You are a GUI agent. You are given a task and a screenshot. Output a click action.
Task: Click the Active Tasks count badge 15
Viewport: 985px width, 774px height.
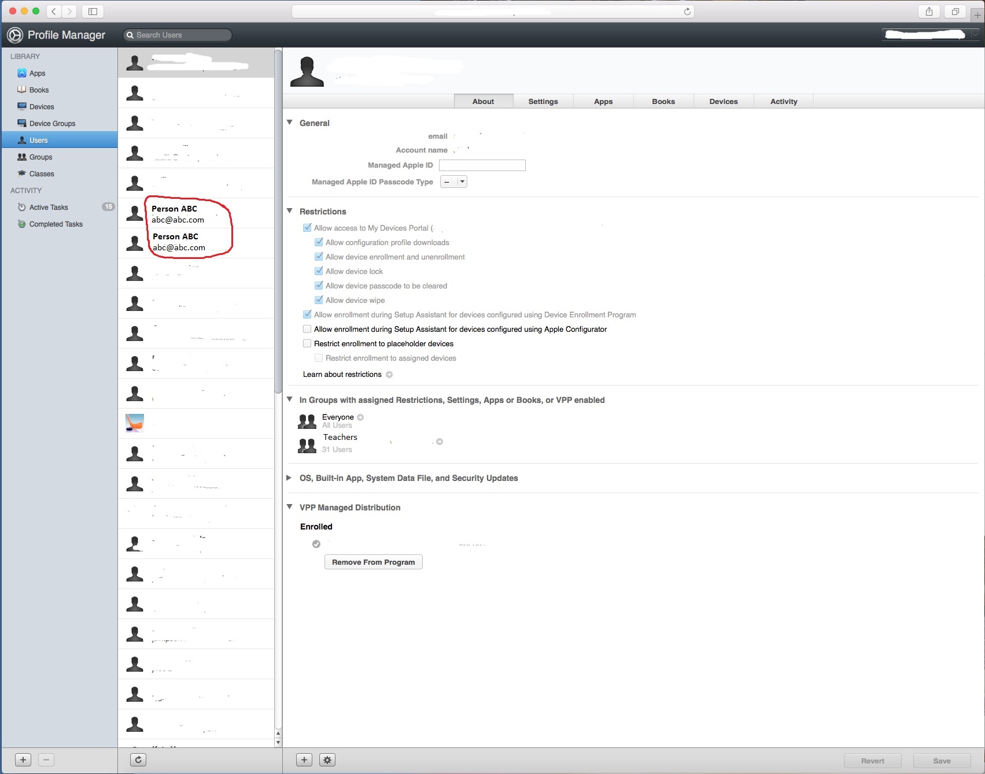tap(108, 207)
